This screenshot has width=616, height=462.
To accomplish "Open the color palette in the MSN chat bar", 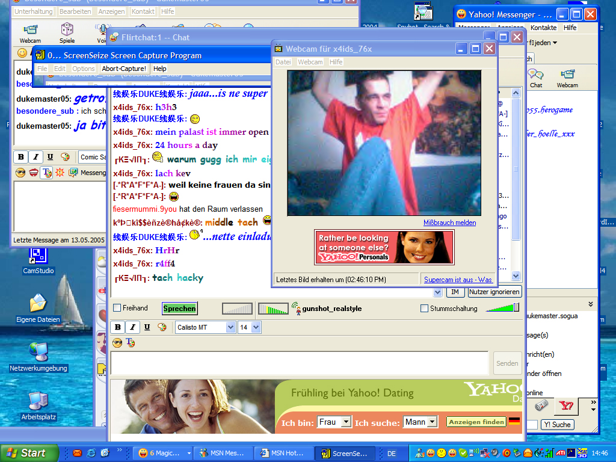I will (x=65, y=157).
